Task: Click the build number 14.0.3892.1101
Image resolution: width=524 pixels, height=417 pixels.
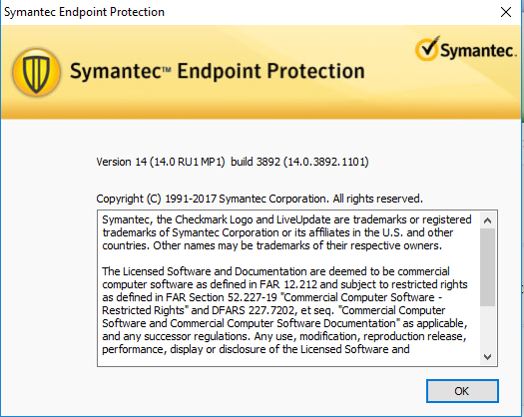Action: pyautogui.click(x=326, y=162)
